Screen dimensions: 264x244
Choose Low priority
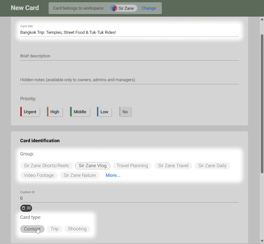tap(104, 112)
